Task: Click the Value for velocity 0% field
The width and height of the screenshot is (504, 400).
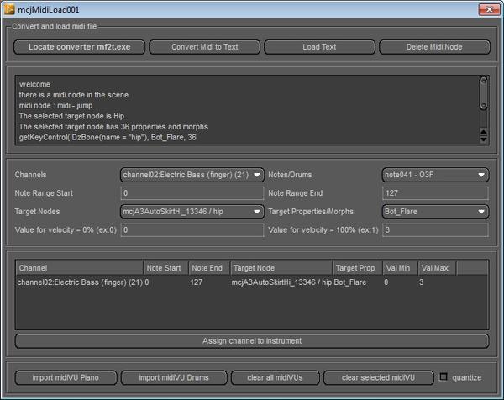Action: (x=192, y=230)
